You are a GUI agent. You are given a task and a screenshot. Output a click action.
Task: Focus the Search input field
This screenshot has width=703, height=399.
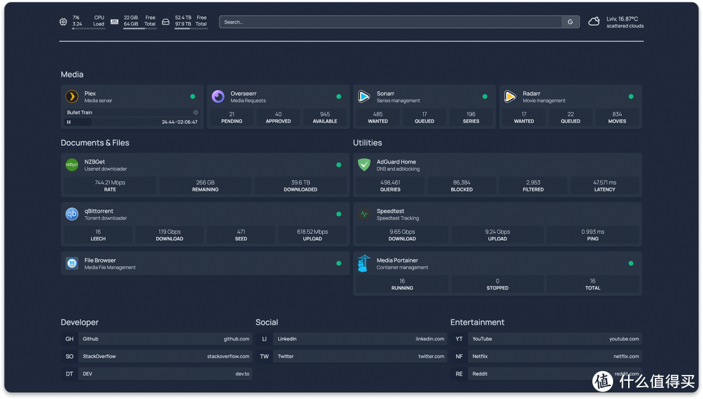tap(391, 22)
